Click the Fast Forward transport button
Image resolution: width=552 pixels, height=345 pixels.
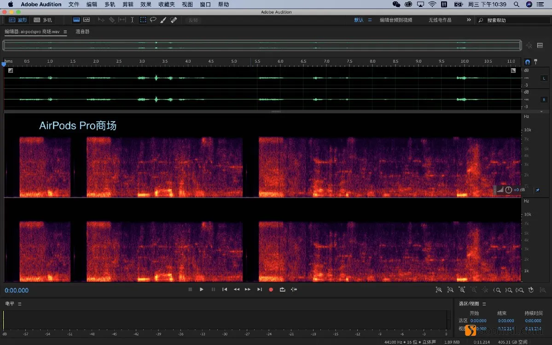tap(248, 289)
